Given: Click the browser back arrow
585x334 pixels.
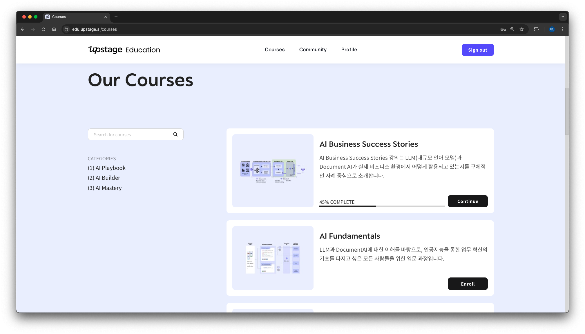Looking at the screenshot, I should 23,29.
